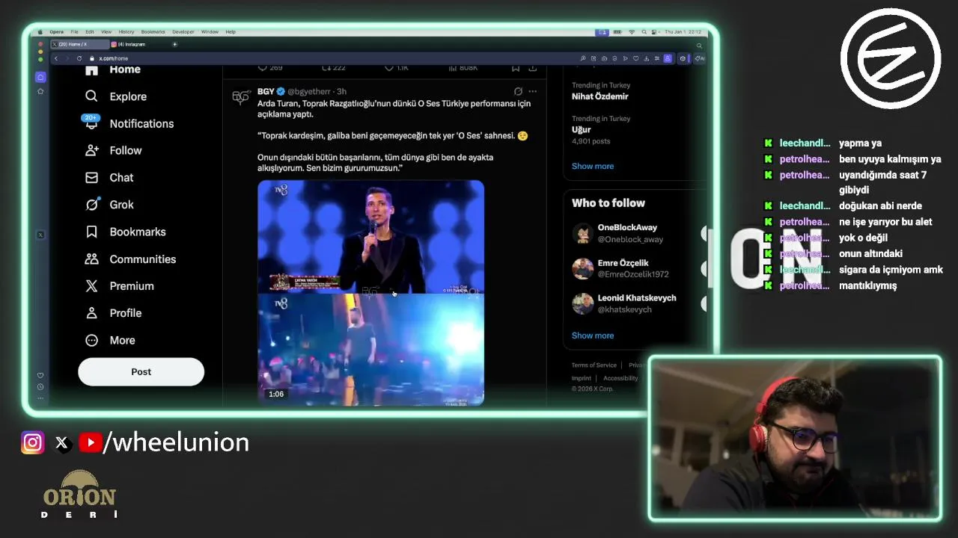Open the Apple menu
The height and width of the screenshot is (538, 958).
tap(41, 32)
